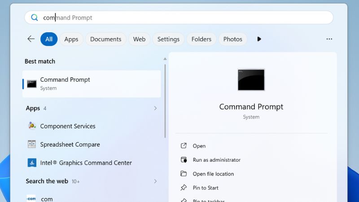Viewport: 359px width, 202px height.
Task: Click the large Command Prompt preview icon
Action: point(251,80)
